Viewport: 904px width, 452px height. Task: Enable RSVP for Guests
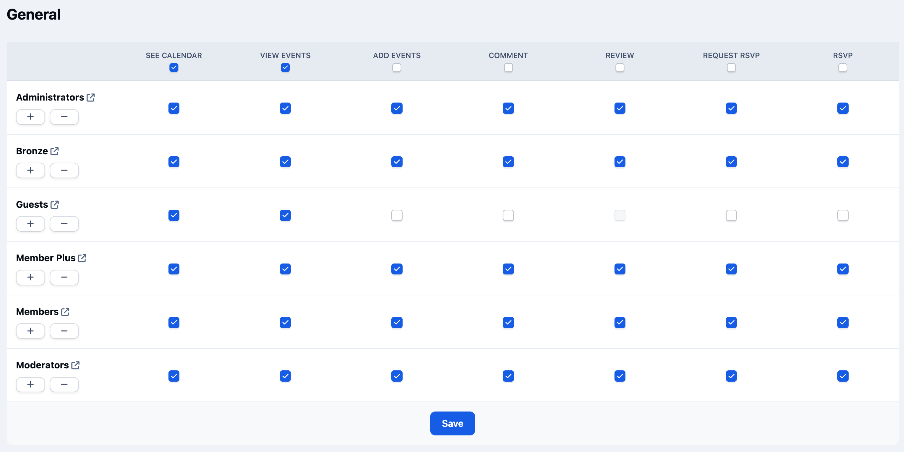pyautogui.click(x=843, y=215)
